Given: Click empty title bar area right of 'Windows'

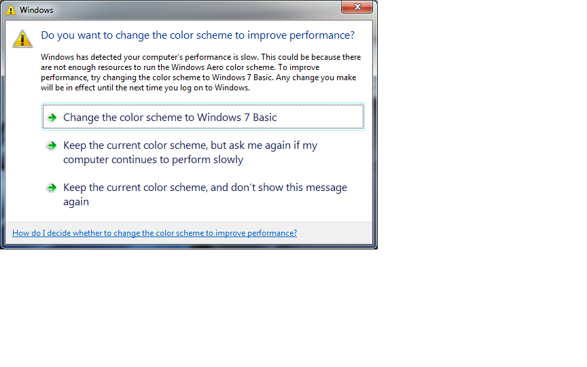Looking at the screenshot, I should coord(195,10).
